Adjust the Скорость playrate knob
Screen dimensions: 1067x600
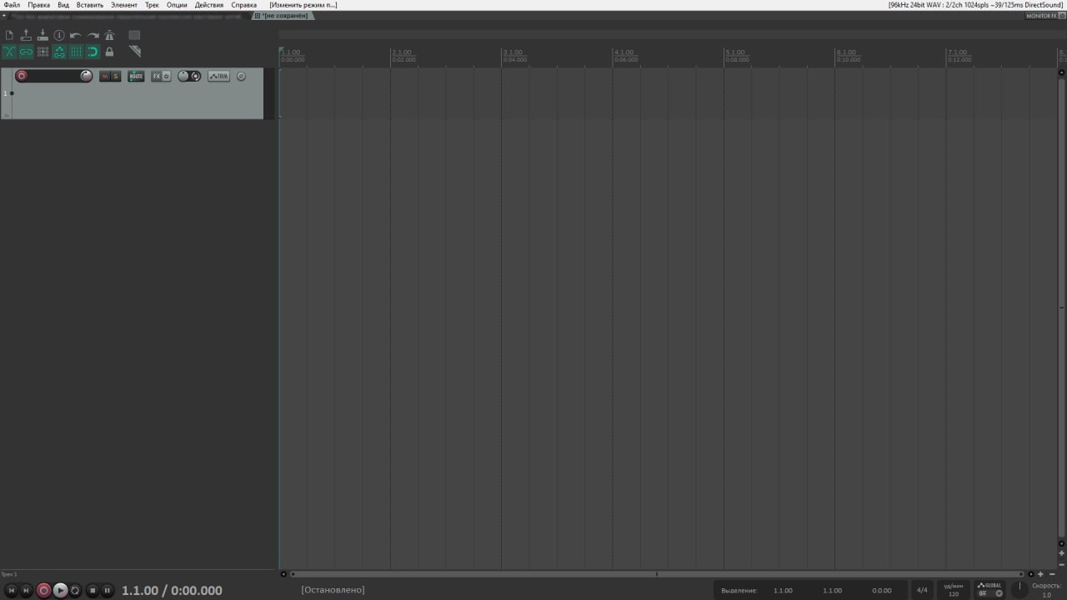click(1019, 588)
